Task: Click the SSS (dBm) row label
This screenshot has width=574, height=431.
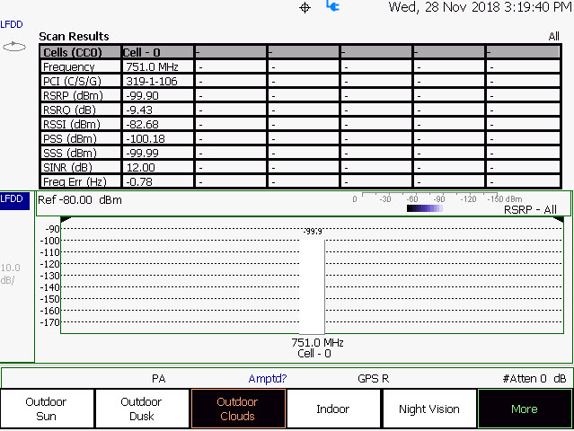Action: 70,153
